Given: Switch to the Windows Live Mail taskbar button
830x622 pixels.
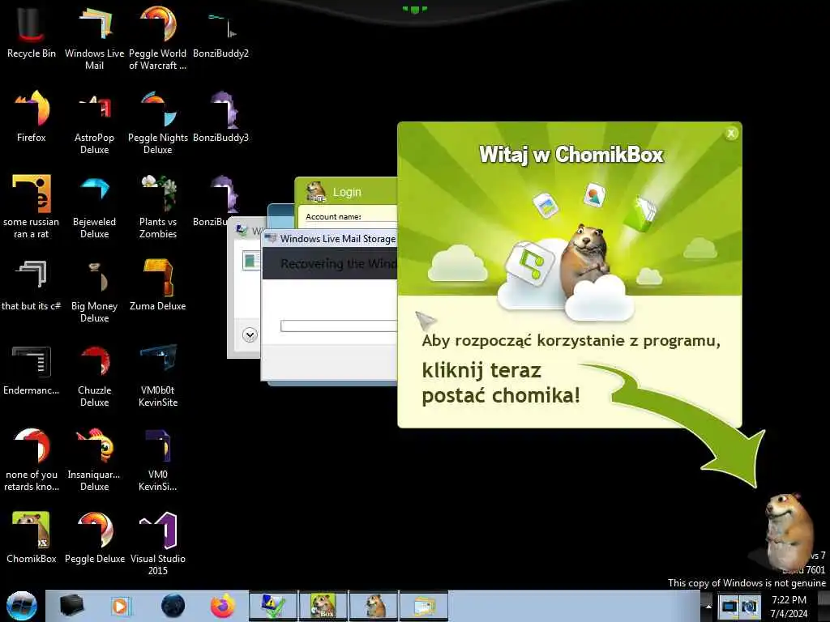Looking at the screenshot, I should (x=424, y=606).
